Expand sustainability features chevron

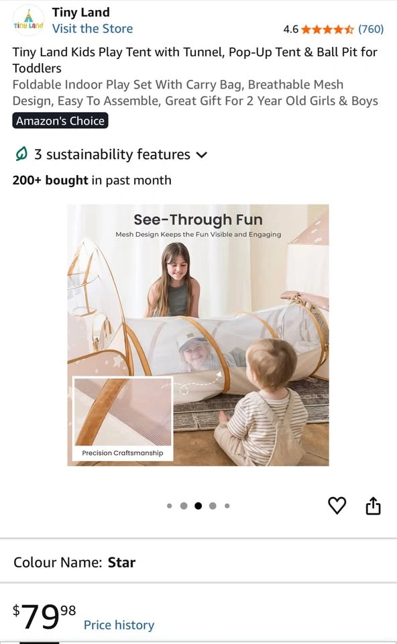tap(202, 155)
